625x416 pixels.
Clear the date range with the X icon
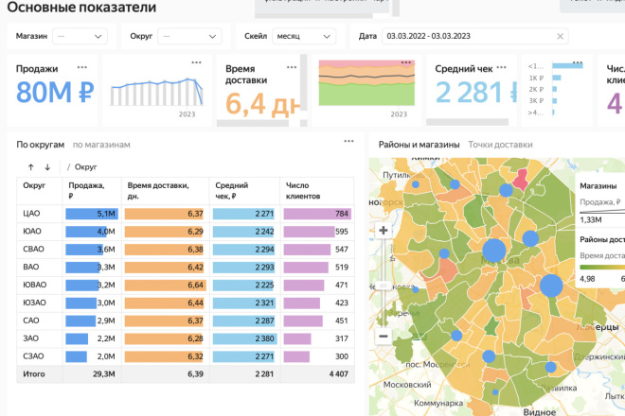pyautogui.click(x=560, y=36)
